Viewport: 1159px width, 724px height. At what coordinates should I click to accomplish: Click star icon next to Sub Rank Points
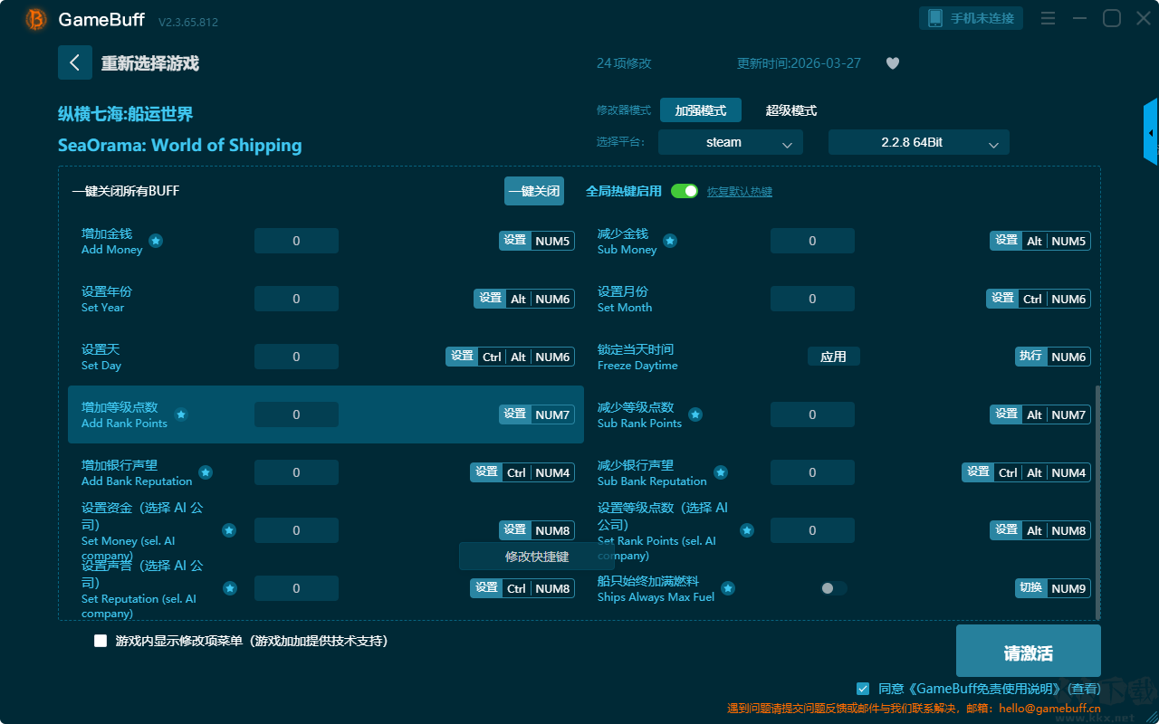[x=695, y=414]
